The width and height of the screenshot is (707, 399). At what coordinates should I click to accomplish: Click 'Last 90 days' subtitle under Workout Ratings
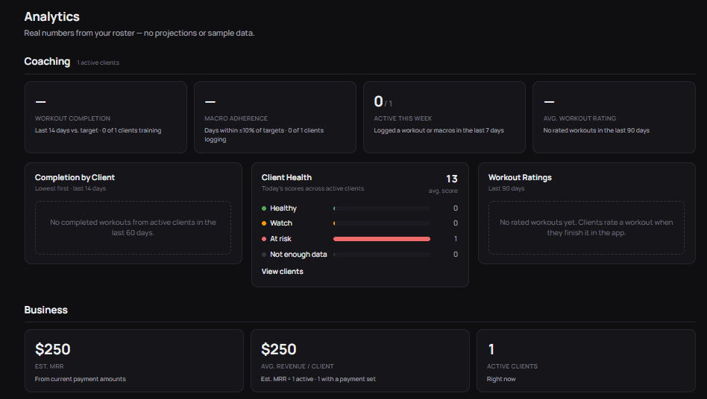[x=506, y=188]
